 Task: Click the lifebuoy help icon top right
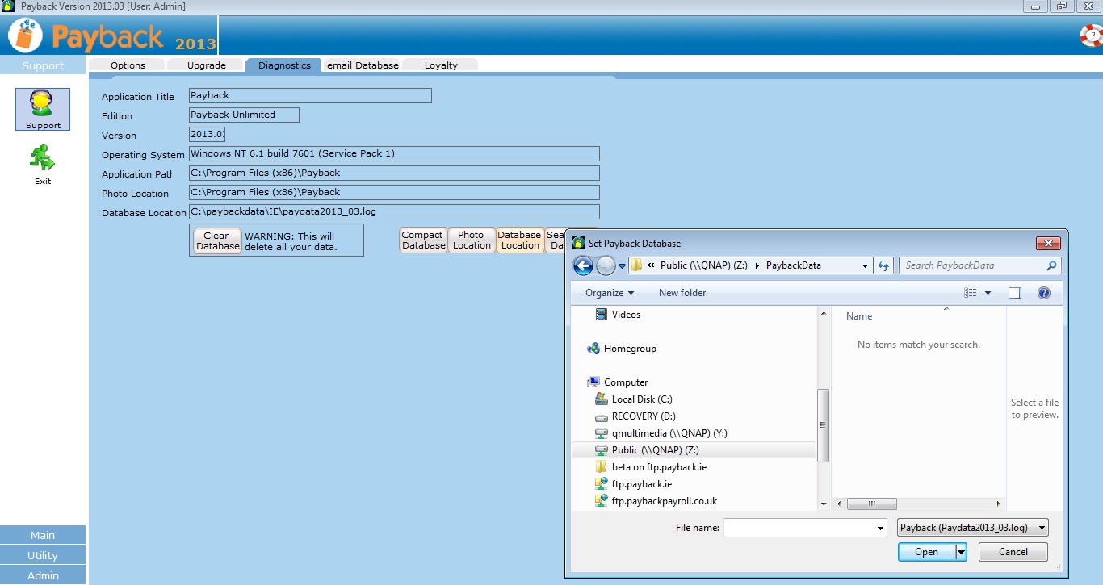point(1090,36)
